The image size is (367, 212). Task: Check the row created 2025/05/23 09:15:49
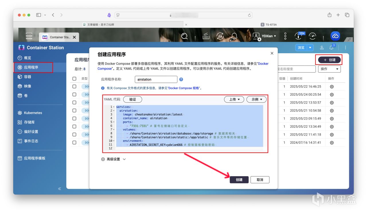(74, 118)
